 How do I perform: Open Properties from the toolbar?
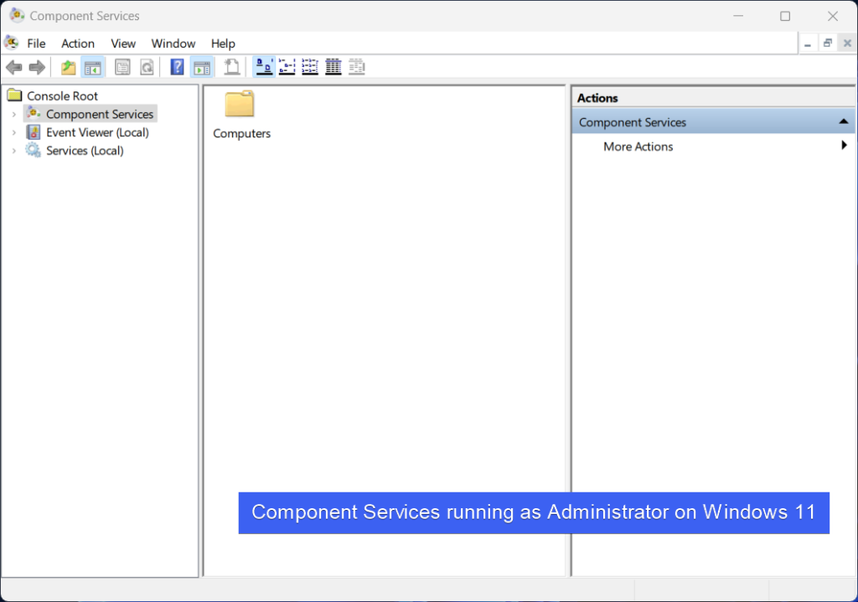point(122,66)
